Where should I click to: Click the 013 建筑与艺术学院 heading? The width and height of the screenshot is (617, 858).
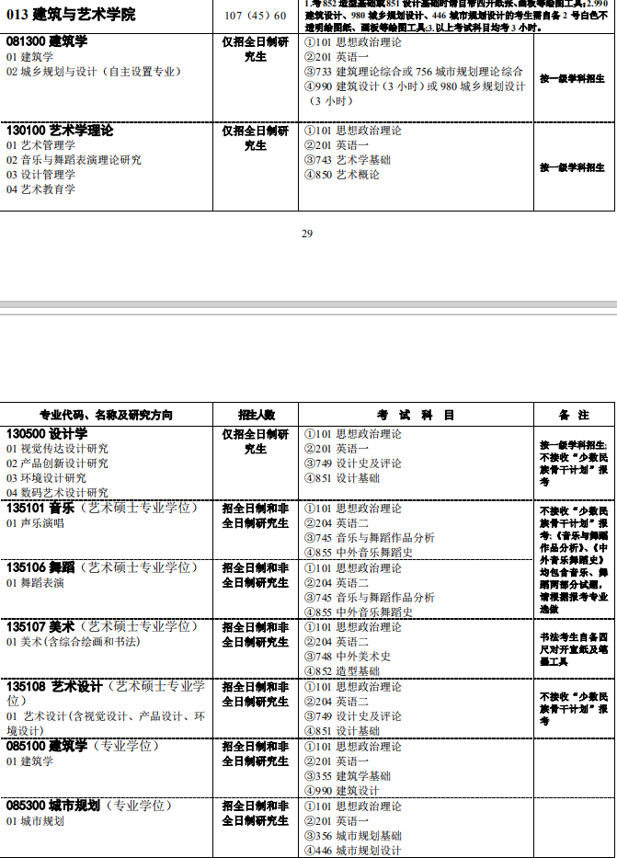(x=70, y=15)
